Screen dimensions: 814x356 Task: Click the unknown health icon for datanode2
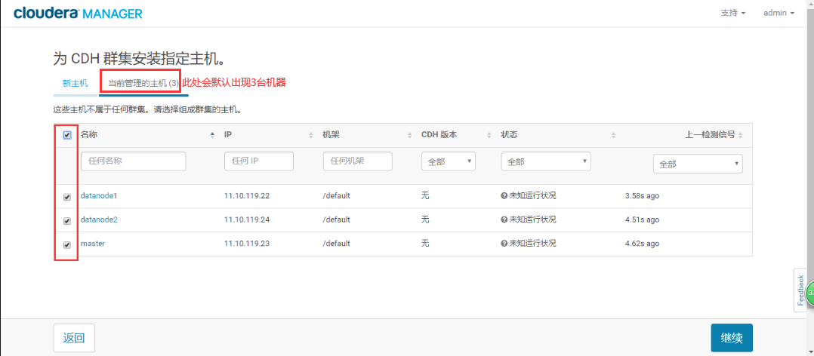tap(504, 219)
